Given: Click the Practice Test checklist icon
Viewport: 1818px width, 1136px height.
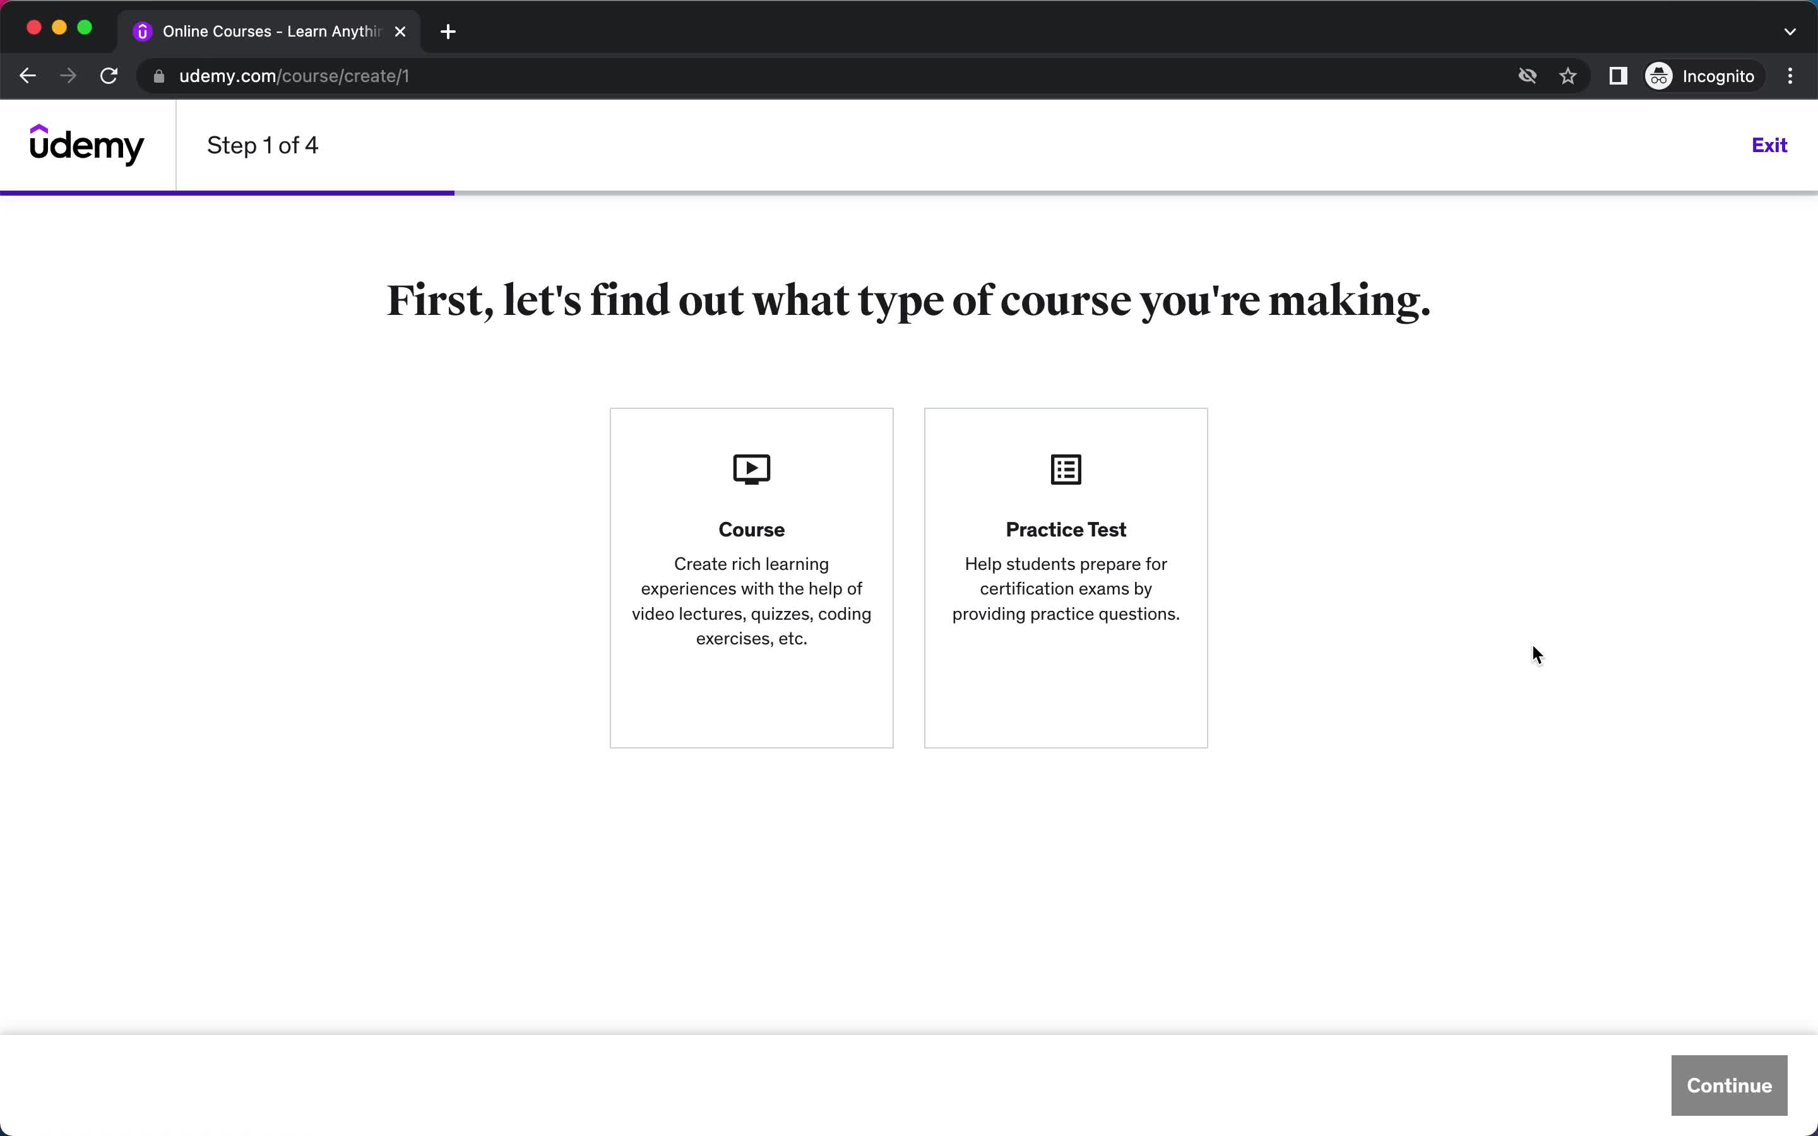Looking at the screenshot, I should pyautogui.click(x=1066, y=468).
